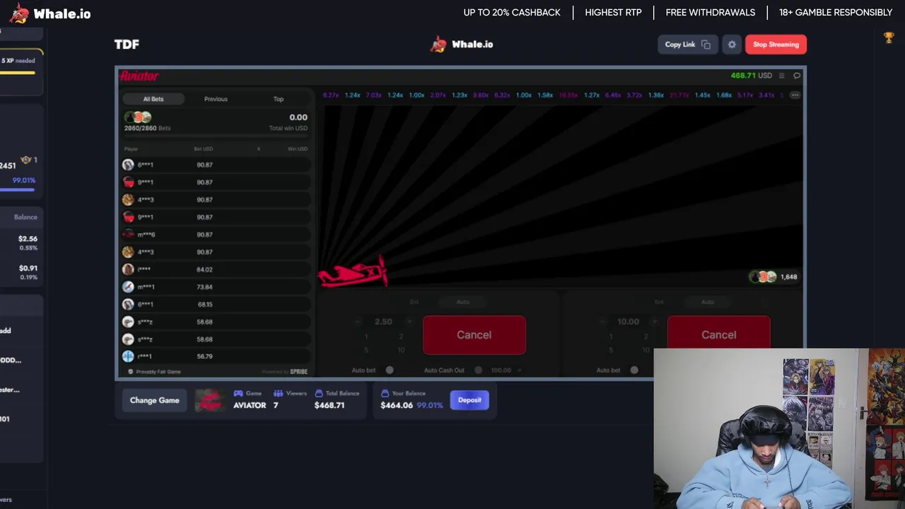Click the Aviator logo in the game header
Viewport: 905px width, 509px height.
(139, 76)
